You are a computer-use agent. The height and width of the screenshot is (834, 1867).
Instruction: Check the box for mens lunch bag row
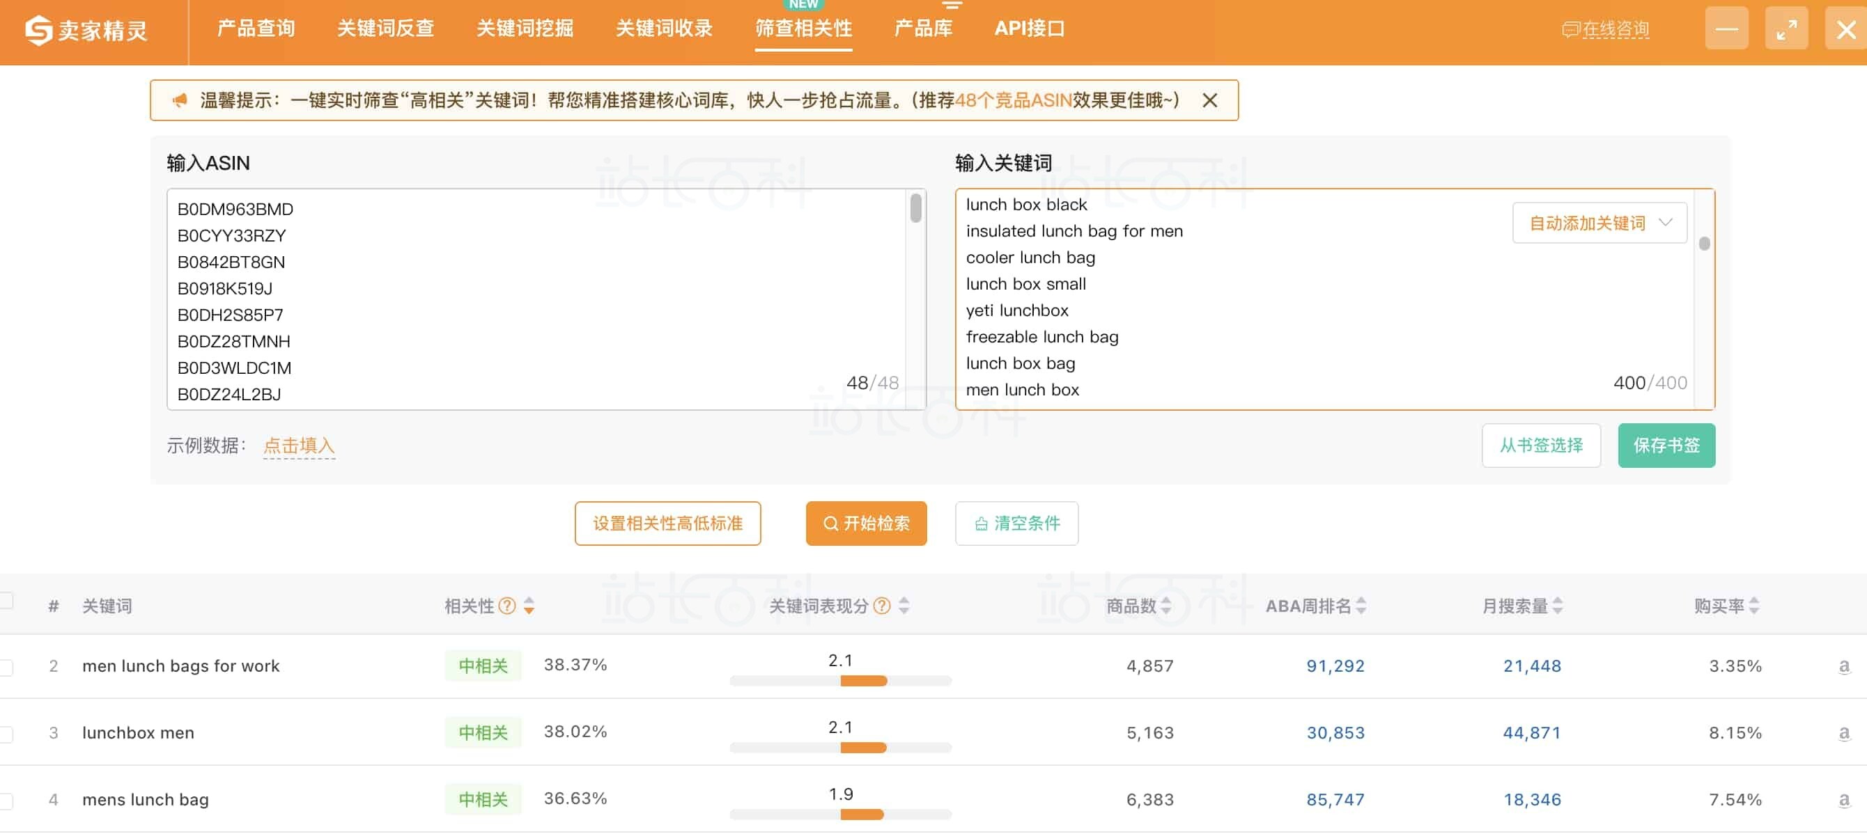6,801
